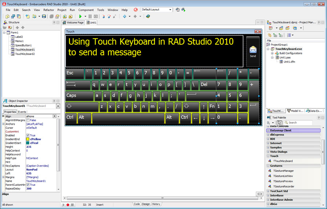
Task: Click the left Ctrl key on touch keyboard
Action: [x=71, y=118]
